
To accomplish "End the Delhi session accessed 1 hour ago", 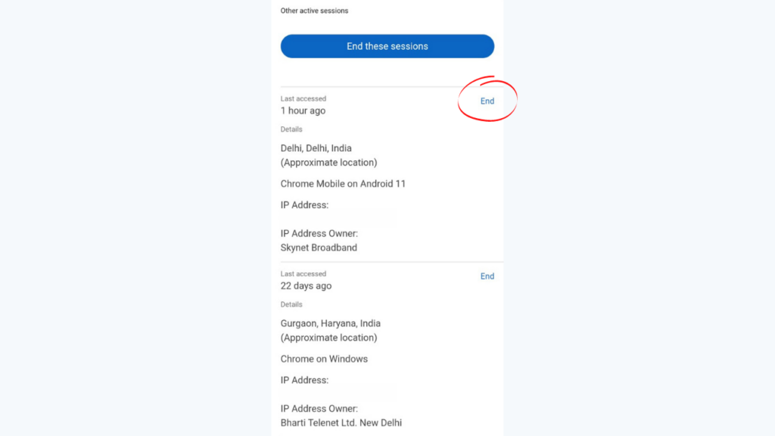I will (487, 101).
